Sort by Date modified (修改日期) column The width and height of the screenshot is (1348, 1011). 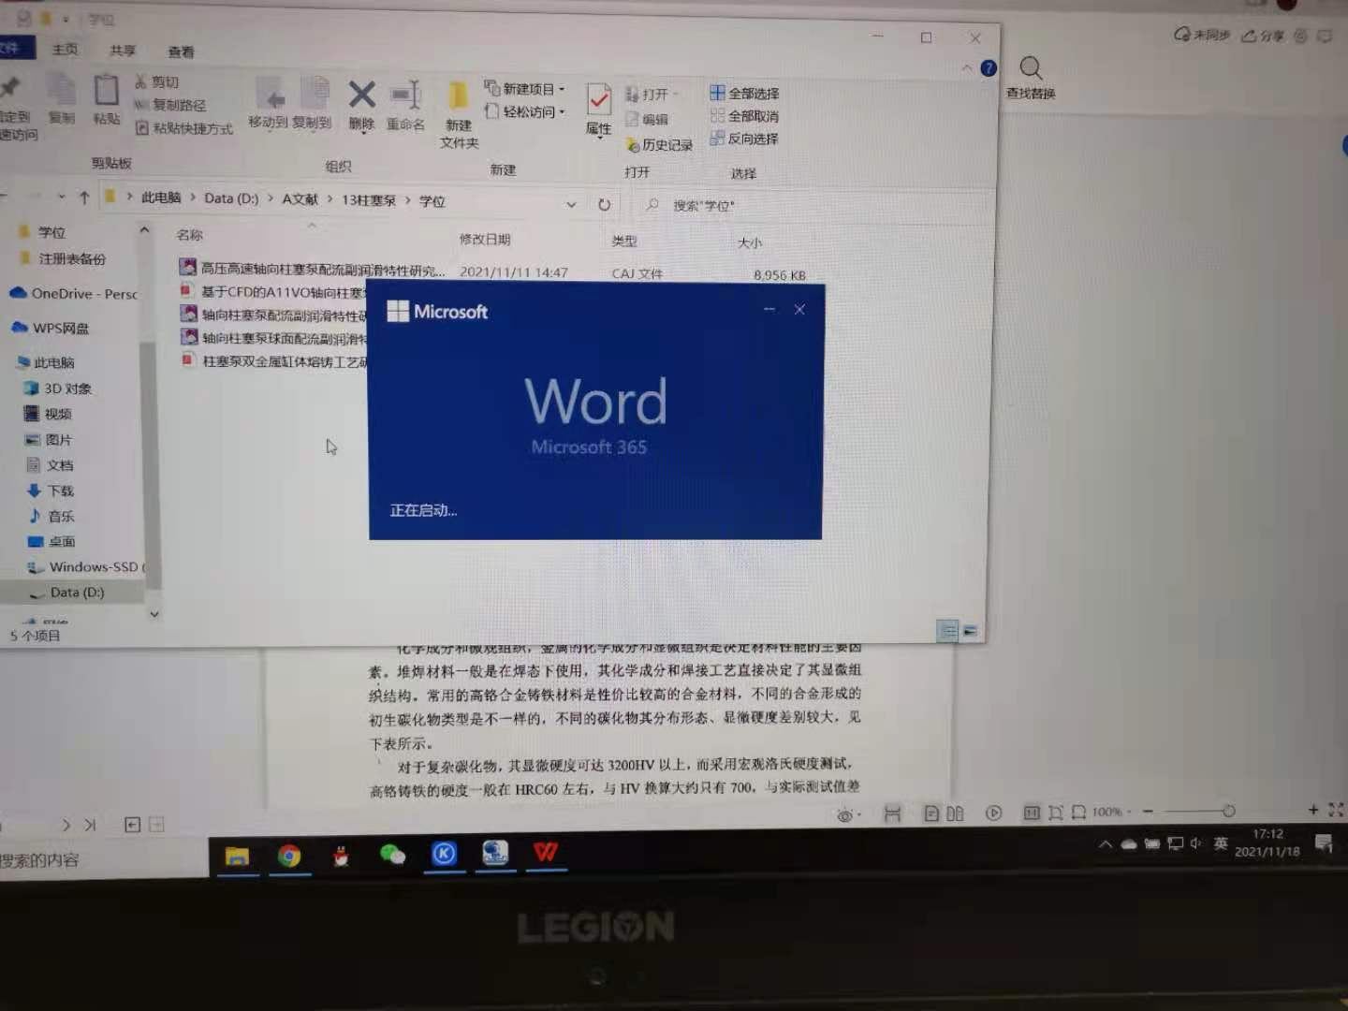click(485, 240)
